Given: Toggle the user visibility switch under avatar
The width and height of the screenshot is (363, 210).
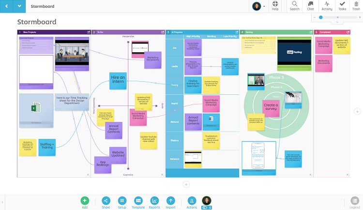Looking at the screenshot, I should pos(207,208).
